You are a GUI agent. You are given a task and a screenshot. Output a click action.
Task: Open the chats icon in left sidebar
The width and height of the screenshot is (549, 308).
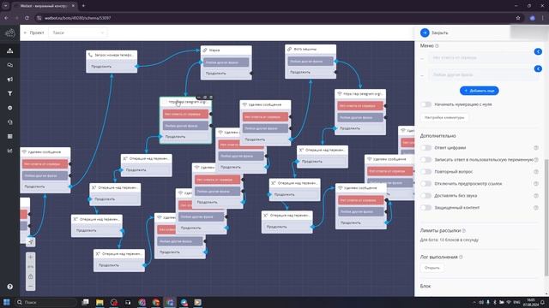tap(9, 65)
